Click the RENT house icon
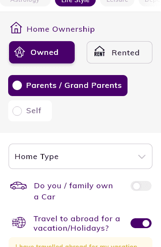Image resolution: width=161 pixels, height=247 pixels. [x=100, y=51]
